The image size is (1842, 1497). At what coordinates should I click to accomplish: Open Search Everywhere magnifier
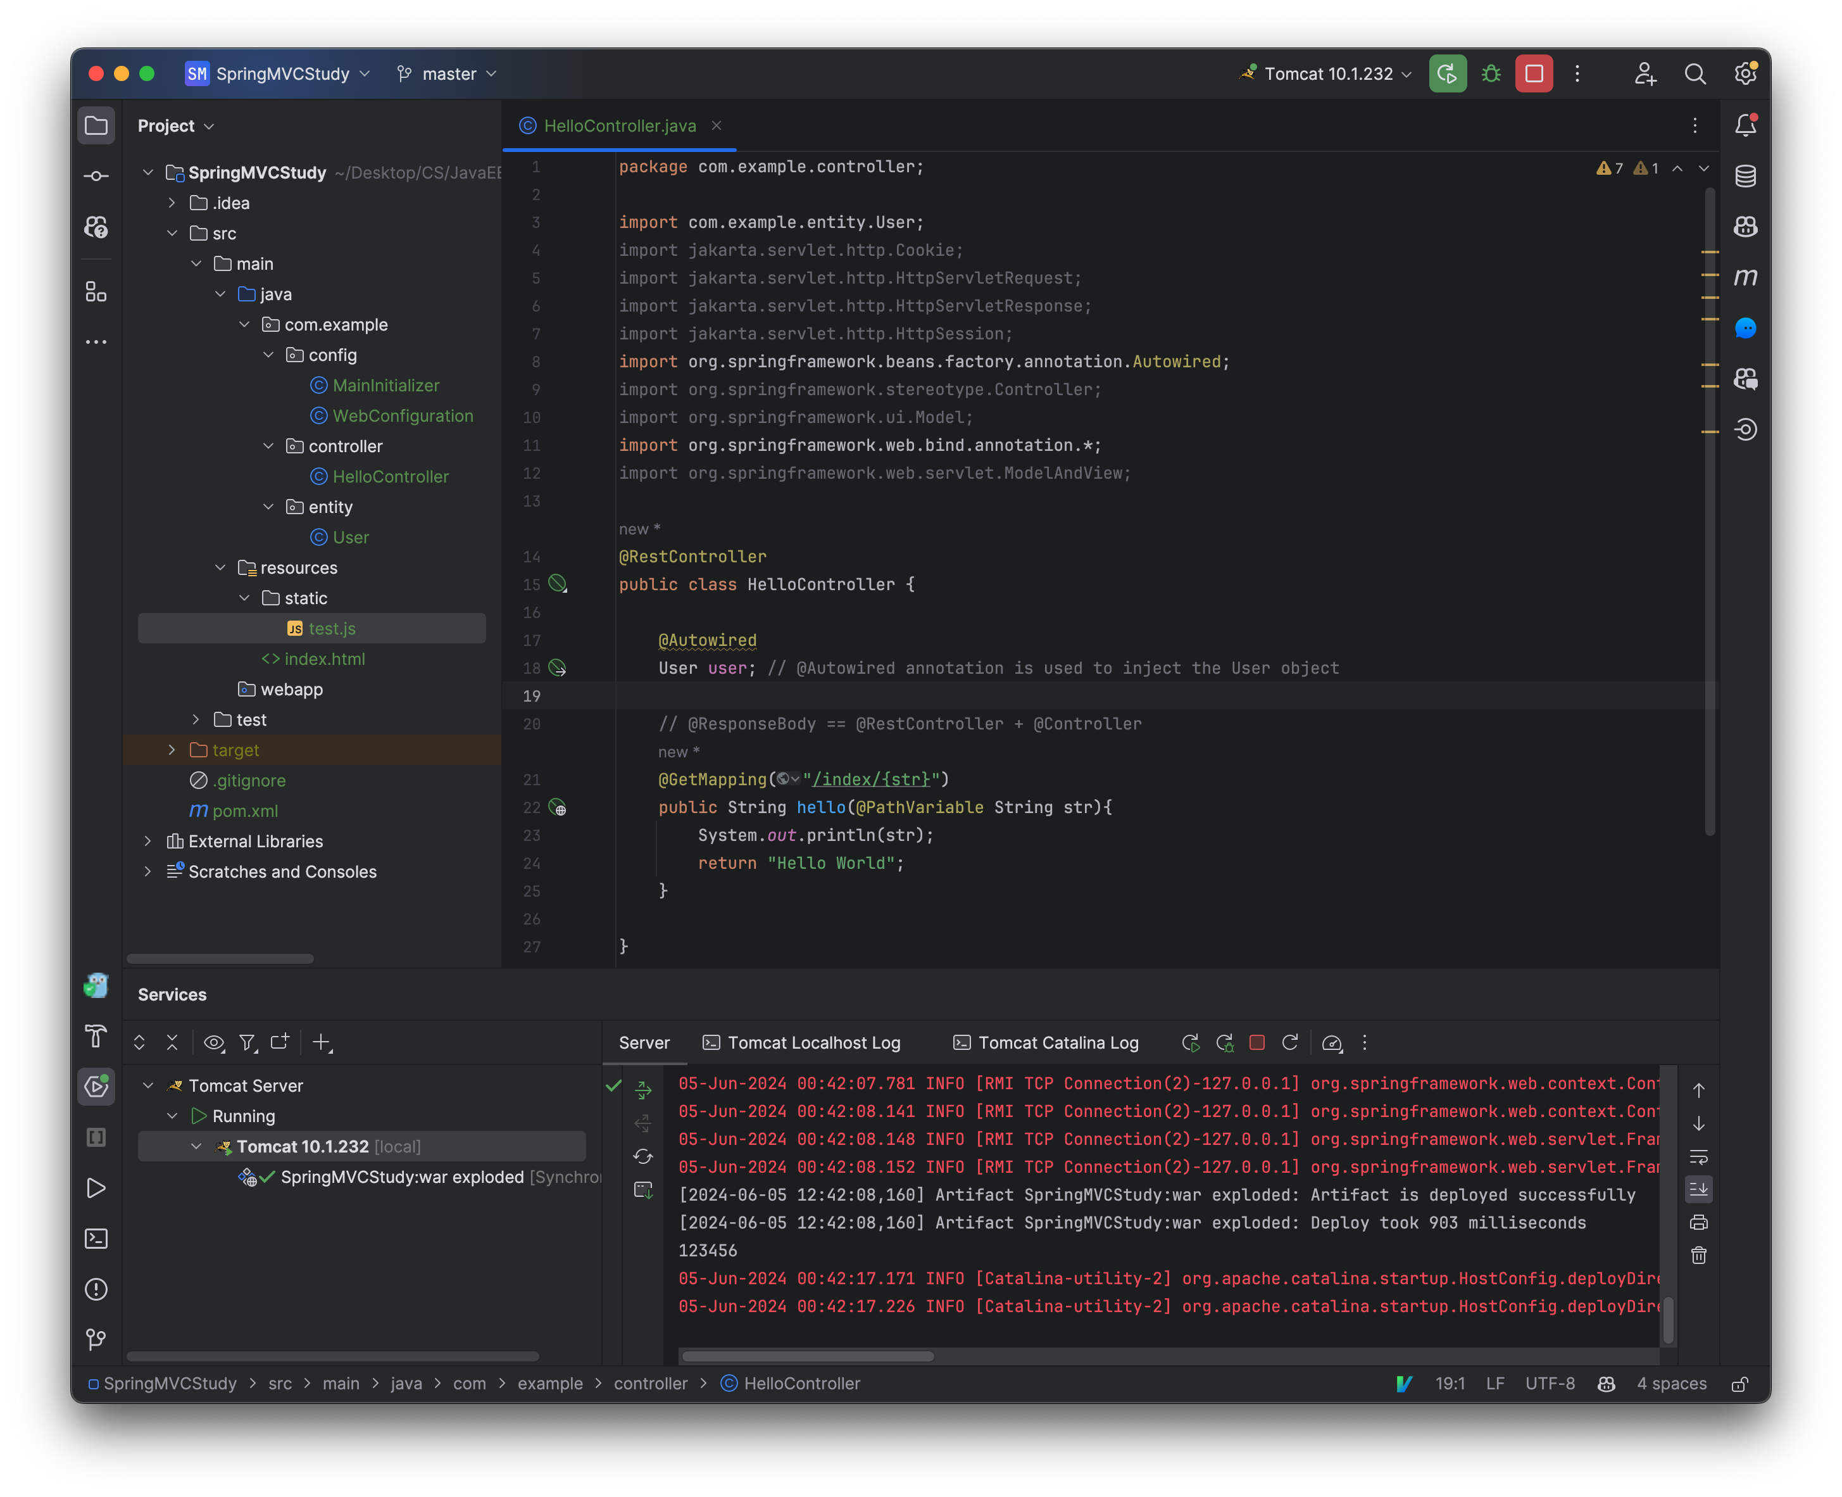[x=1695, y=74]
